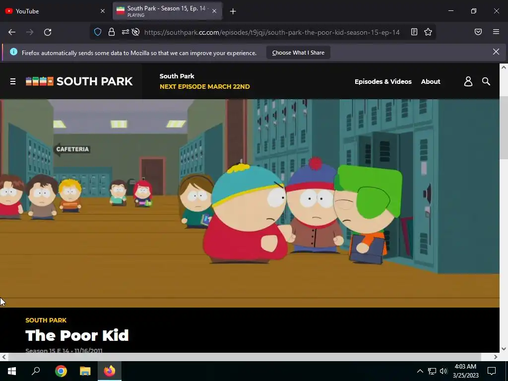This screenshot has height=381, width=508.
Task: Open the volume speaker tray icon
Action: 444,371
